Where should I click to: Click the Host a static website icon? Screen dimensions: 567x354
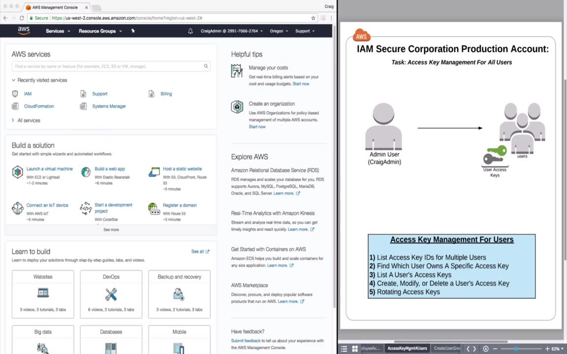pos(154,172)
